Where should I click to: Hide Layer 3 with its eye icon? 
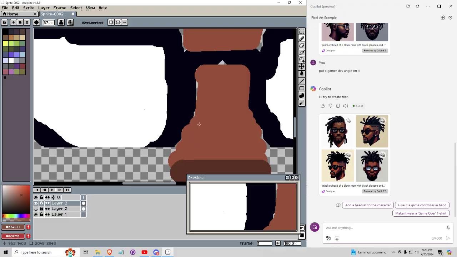click(x=36, y=203)
